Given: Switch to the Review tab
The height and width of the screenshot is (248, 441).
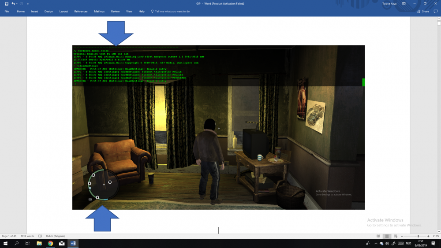Looking at the screenshot, I should point(115,11).
